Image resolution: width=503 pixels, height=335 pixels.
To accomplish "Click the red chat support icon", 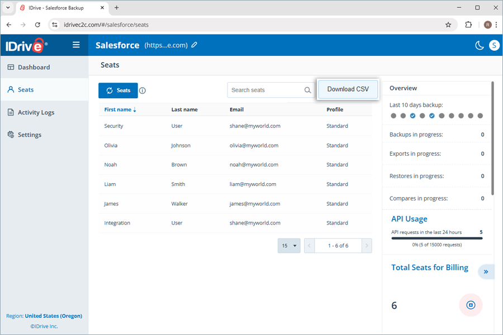I will [x=471, y=305].
